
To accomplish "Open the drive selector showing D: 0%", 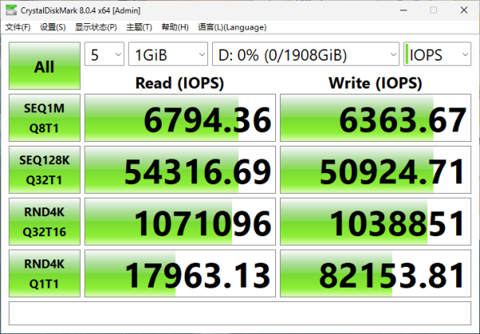I will coord(306,54).
